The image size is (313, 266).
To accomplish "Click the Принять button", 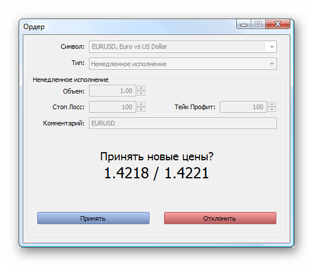I will [x=93, y=218].
